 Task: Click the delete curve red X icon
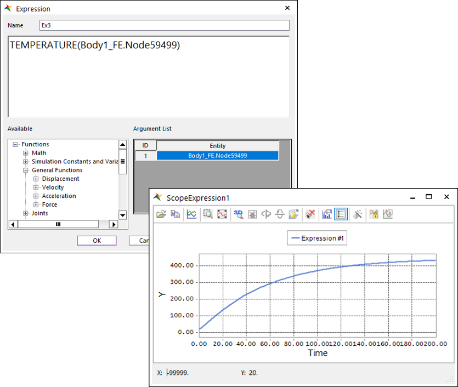click(310, 214)
